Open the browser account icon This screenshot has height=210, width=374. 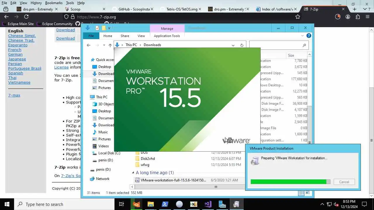(348, 17)
